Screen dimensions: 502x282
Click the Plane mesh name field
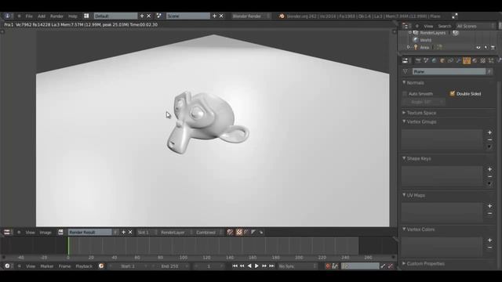coord(449,71)
